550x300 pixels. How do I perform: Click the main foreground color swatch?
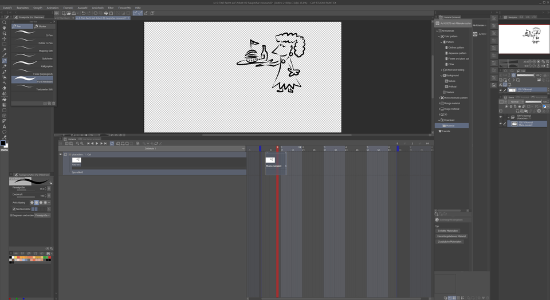coord(3,143)
